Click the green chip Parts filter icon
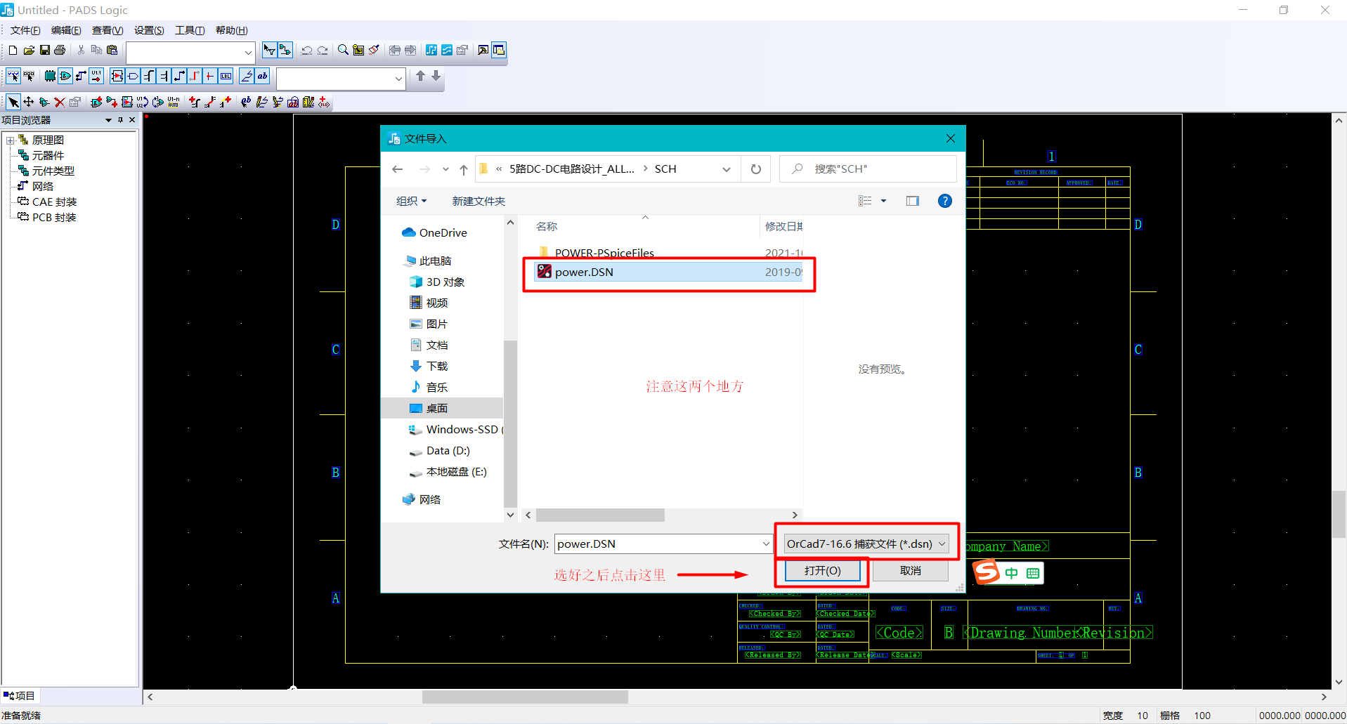 (x=50, y=77)
